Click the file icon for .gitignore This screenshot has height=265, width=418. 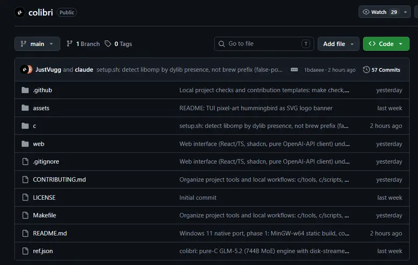[25, 162]
